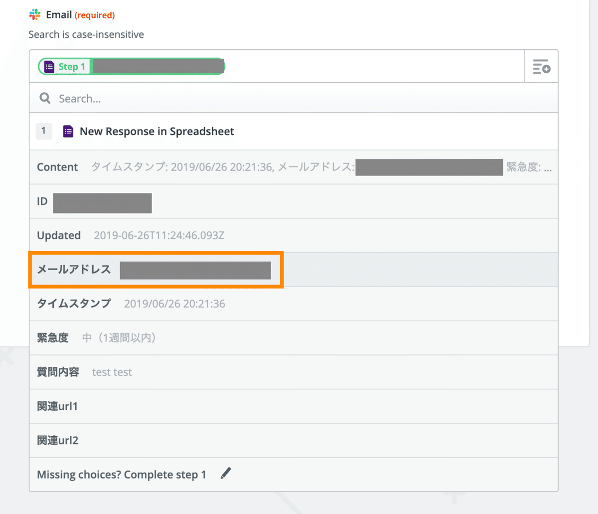
Task: Click the insert field icon button
Action: (x=541, y=66)
